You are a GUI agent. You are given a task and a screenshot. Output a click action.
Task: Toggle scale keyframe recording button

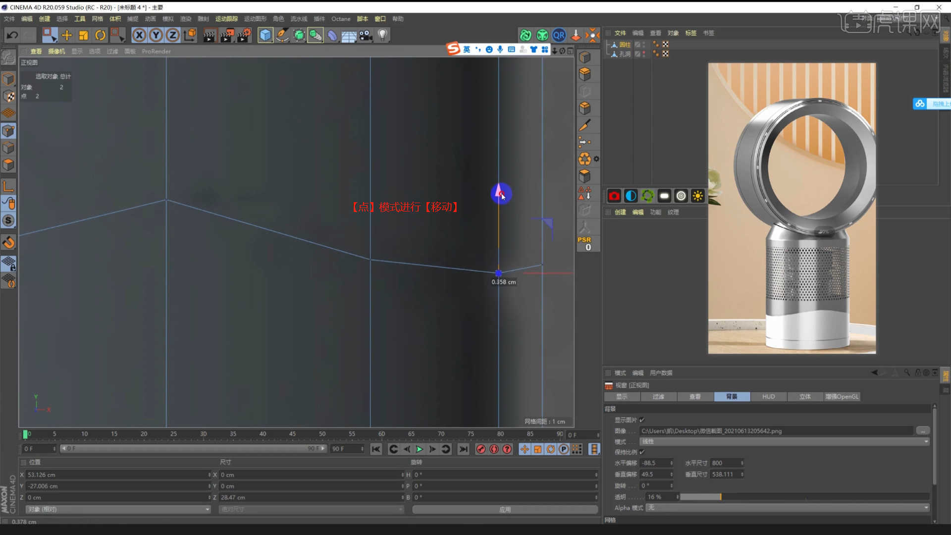pyautogui.click(x=537, y=449)
